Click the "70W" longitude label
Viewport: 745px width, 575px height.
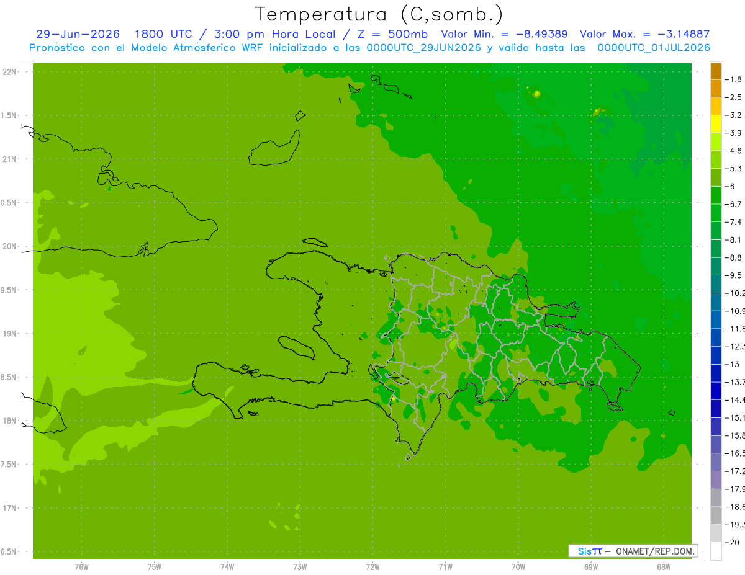[518, 567]
